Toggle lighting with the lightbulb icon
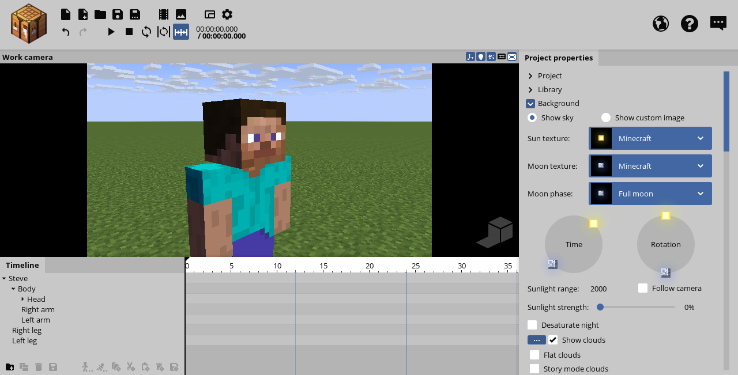This screenshot has width=738, height=375. [480, 56]
